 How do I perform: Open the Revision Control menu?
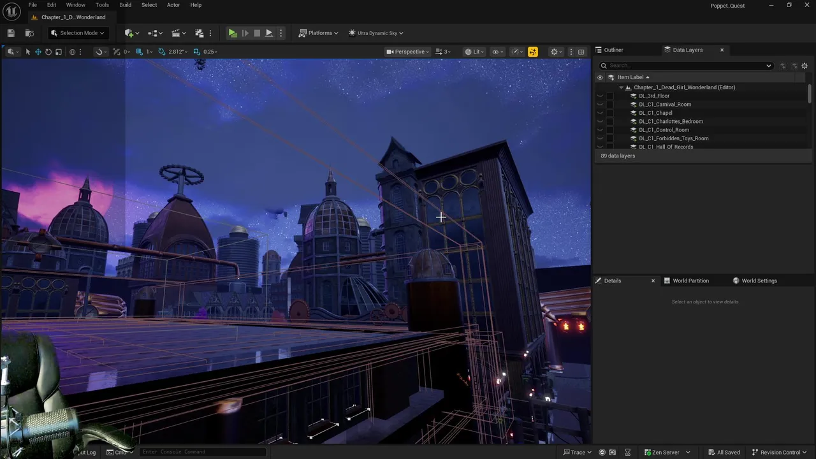[x=779, y=452]
